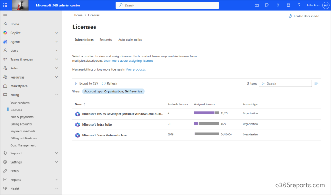Click the Account type filter pill
Viewport: 331px width, 195px height.
pyautogui.click(x=113, y=91)
